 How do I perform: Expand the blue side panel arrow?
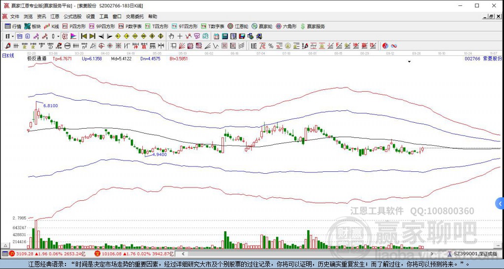500,203
